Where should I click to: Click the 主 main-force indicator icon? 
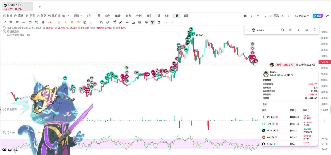point(59,22)
